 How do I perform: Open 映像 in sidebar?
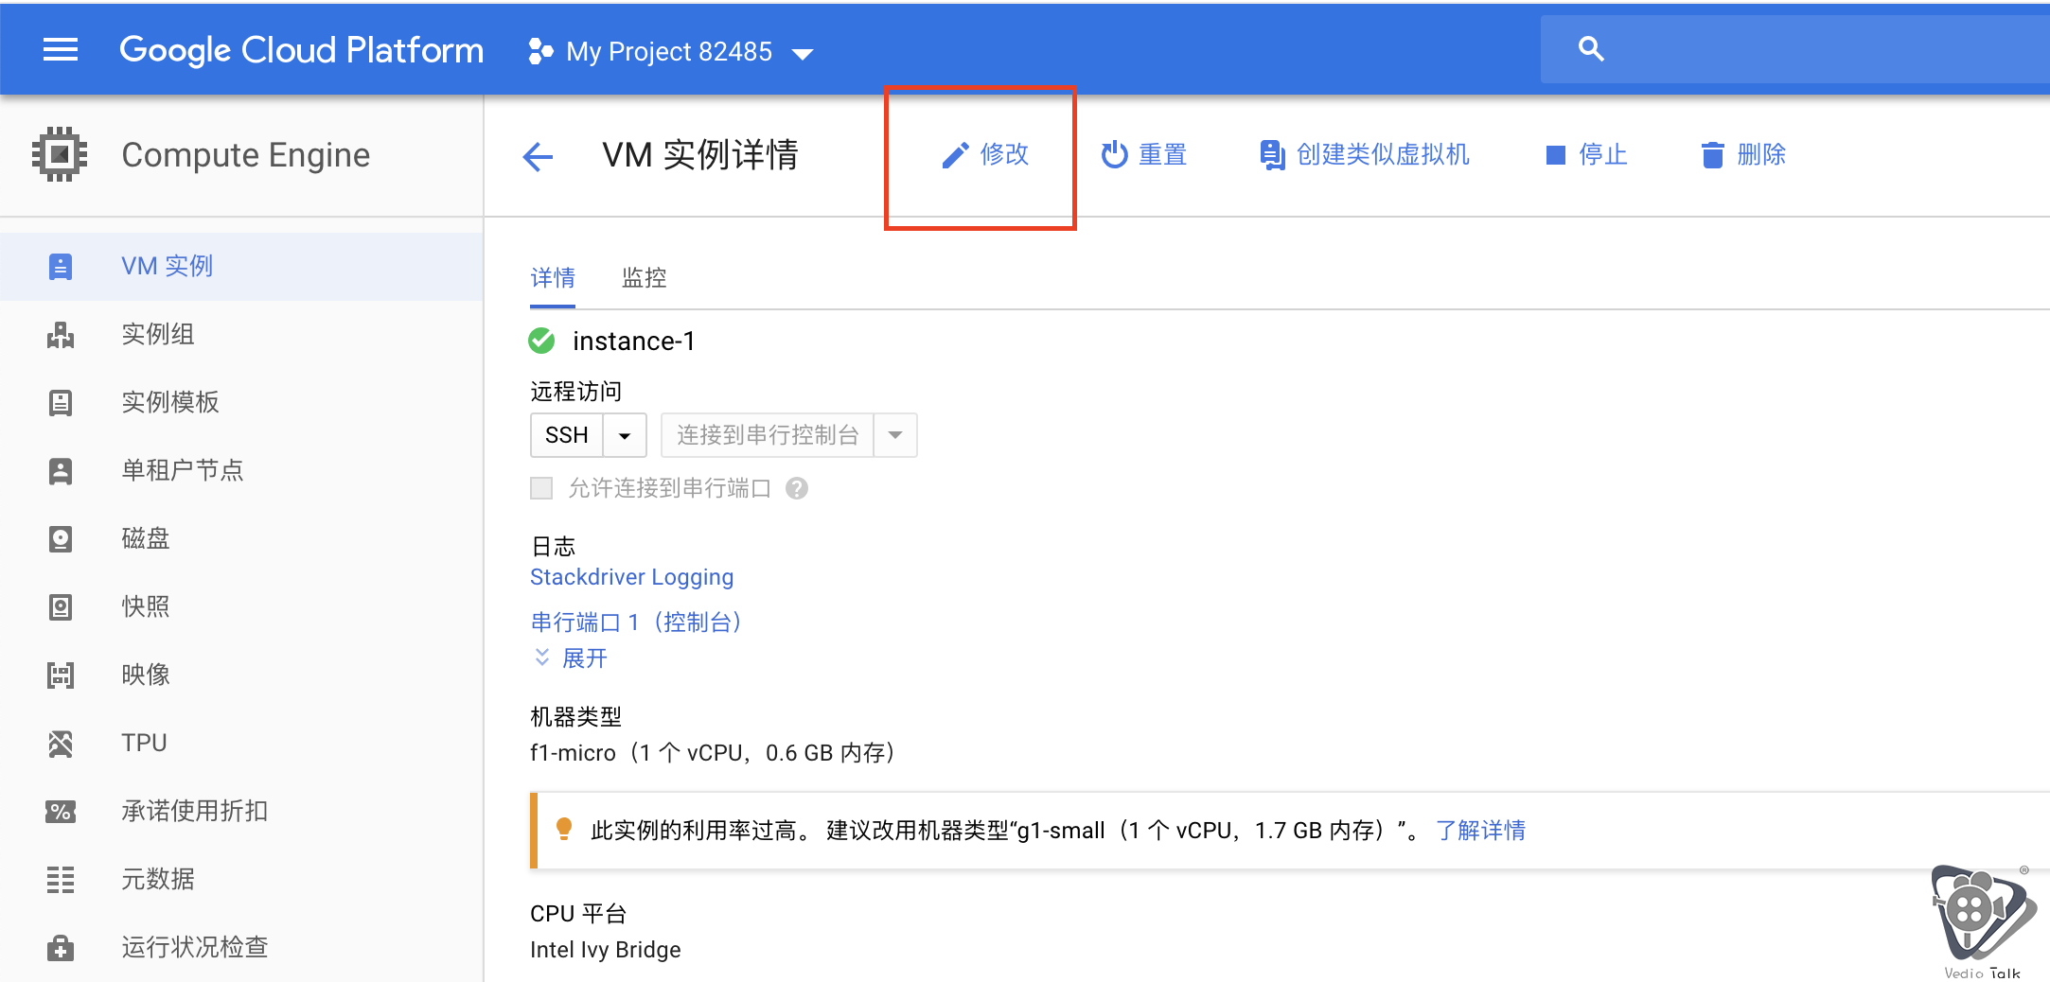pos(241,675)
